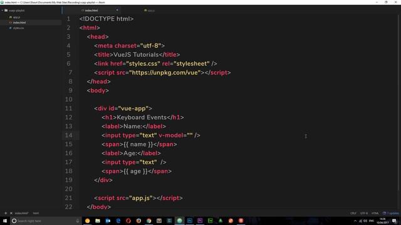This screenshot has height=225, width=401.
Task: Click the taskbar search box
Action: (46, 221)
